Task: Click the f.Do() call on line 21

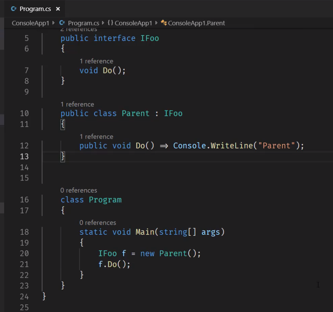Action: pyautogui.click(x=114, y=264)
